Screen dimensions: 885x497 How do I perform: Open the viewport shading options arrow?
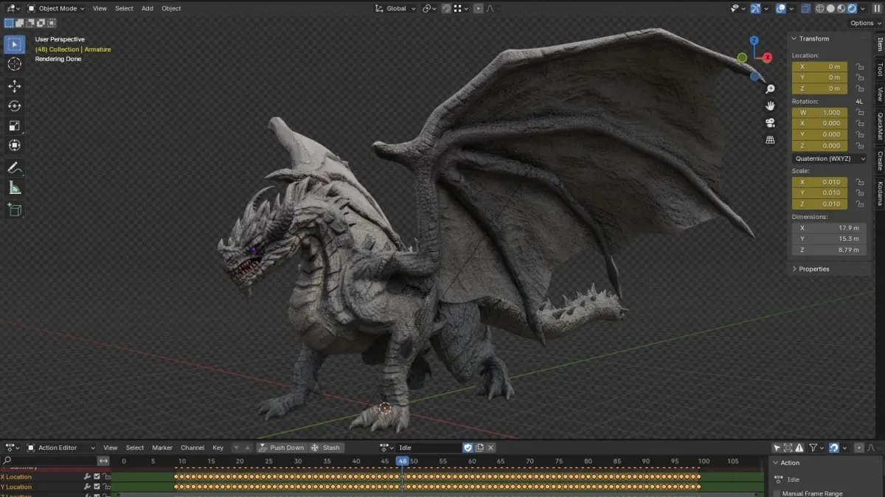point(864,8)
